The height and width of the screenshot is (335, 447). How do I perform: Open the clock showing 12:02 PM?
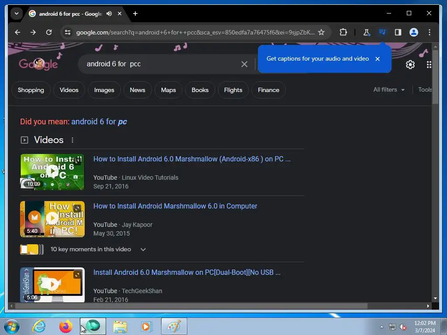tap(425, 327)
